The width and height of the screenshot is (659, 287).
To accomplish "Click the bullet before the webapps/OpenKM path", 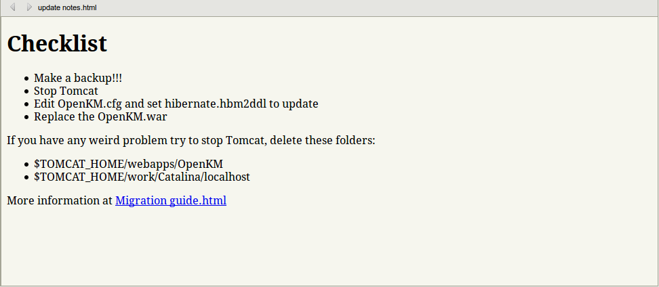I will (26, 165).
